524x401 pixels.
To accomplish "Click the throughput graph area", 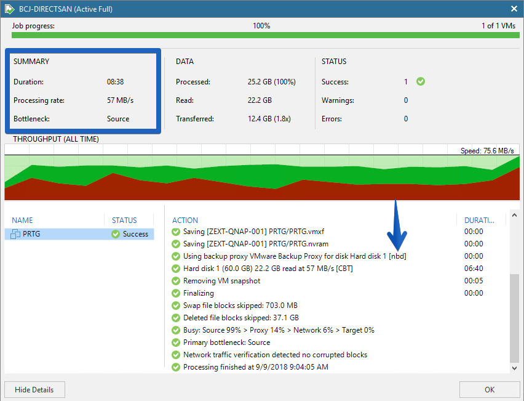I will coord(262,172).
